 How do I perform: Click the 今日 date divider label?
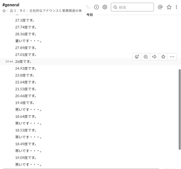(x=90, y=15)
